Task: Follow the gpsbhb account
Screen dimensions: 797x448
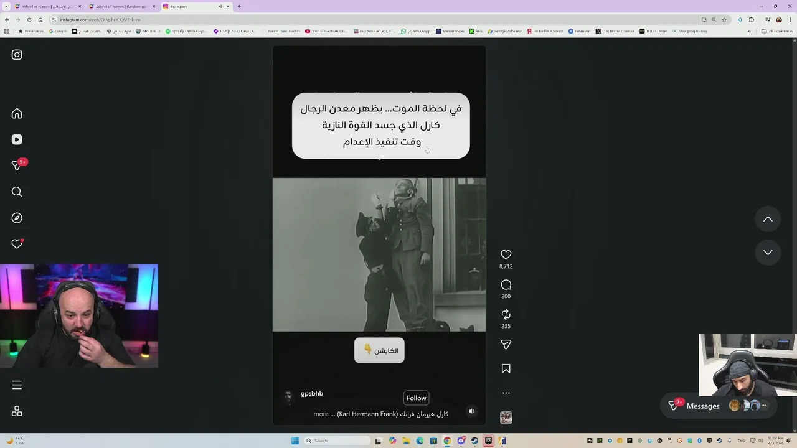Action: click(x=416, y=398)
